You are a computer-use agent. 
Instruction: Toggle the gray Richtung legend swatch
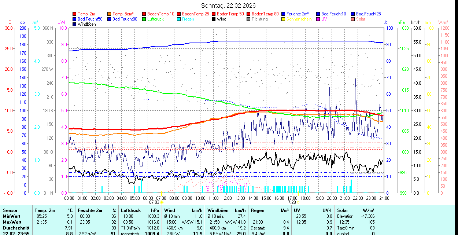tap(248, 19)
